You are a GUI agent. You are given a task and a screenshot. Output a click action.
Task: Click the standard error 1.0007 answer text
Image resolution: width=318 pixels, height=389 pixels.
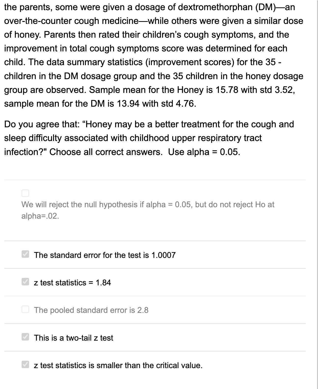click(105, 254)
